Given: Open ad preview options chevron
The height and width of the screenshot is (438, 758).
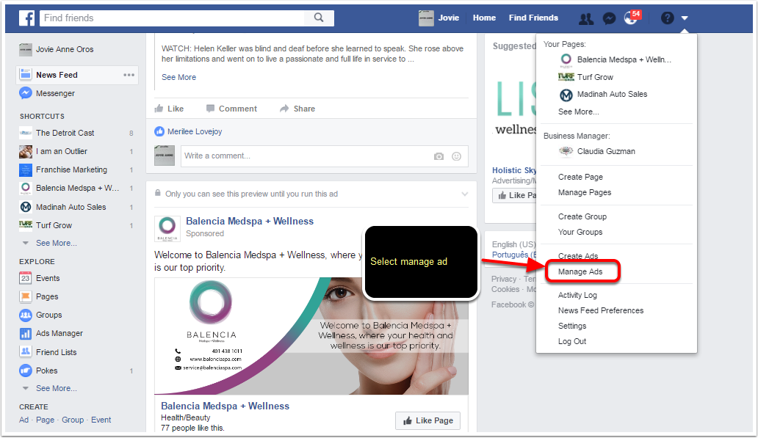Looking at the screenshot, I should (464, 194).
